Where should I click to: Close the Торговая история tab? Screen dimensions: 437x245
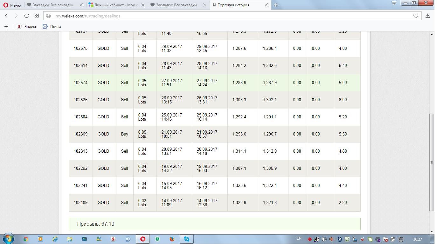(x=267, y=5)
